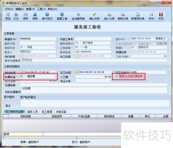
Task: Switch to the 关联设备 tab
Action: click(x=61, y=112)
